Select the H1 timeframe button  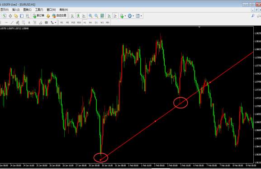pyautogui.click(x=85, y=23)
